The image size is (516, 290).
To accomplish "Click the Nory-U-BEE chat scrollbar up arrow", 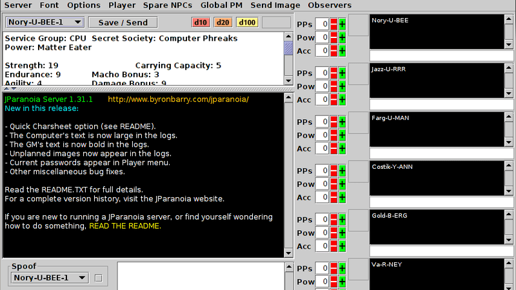I will 508,19.
